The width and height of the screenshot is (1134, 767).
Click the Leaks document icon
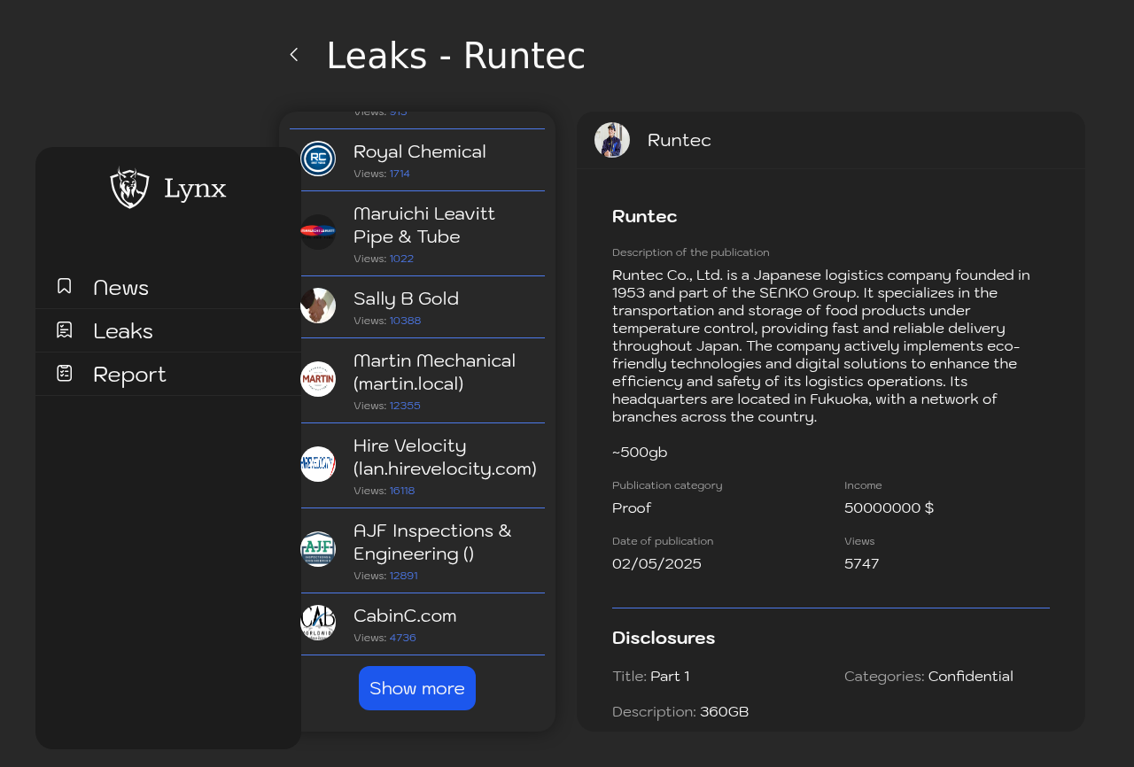click(64, 329)
